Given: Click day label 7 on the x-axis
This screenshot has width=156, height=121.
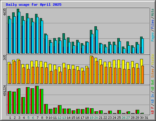Looking at the screenshot, I should pyautogui.click(x=37, y=118).
